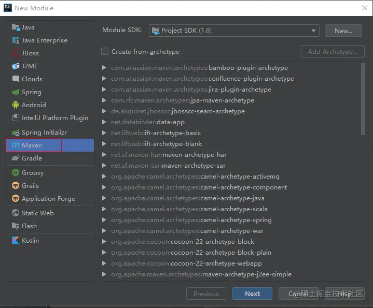Expand the data-app archetype node
Image resolution: width=373 pixels, height=308 pixels.
tap(104, 122)
